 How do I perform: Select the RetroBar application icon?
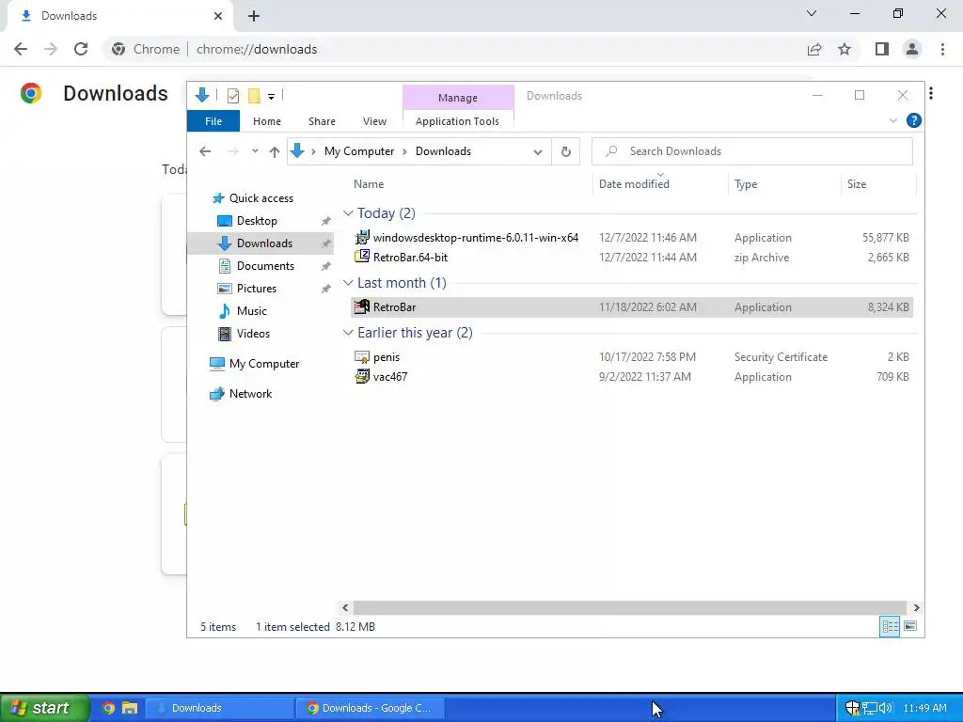(x=362, y=306)
